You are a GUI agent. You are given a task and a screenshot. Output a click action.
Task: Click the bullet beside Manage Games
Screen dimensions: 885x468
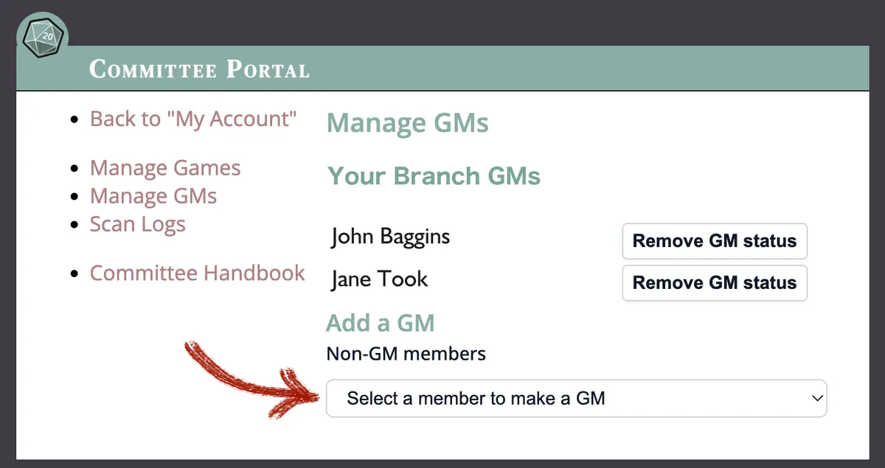coord(74,170)
